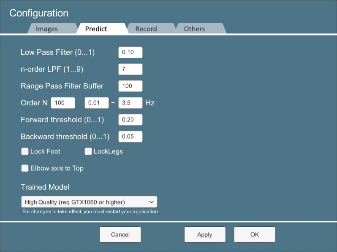Click the Order N label

(x=34, y=103)
